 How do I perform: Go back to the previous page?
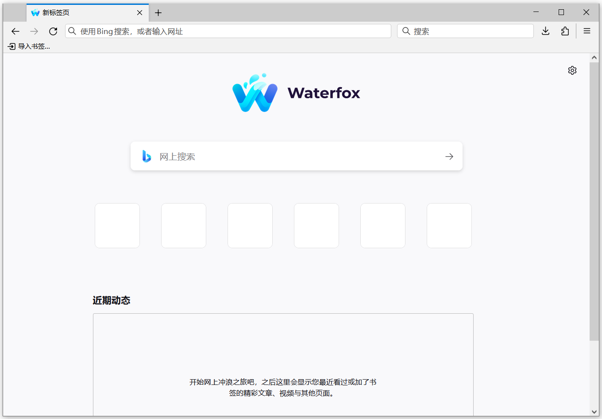tap(15, 31)
